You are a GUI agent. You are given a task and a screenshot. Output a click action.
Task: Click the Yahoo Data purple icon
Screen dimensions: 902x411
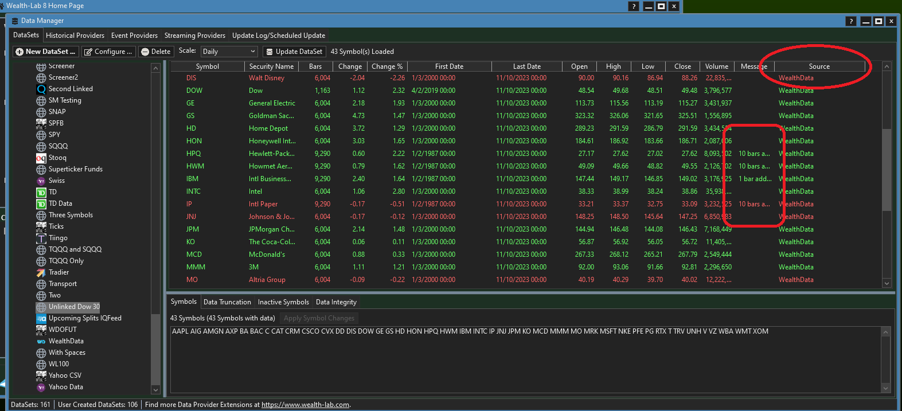(41, 387)
